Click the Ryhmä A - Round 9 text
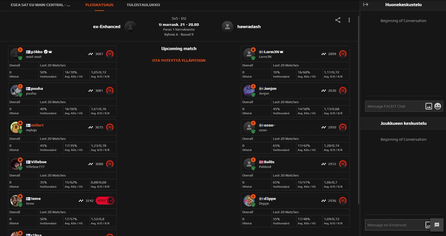This screenshot has height=236, width=446. coord(179,34)
